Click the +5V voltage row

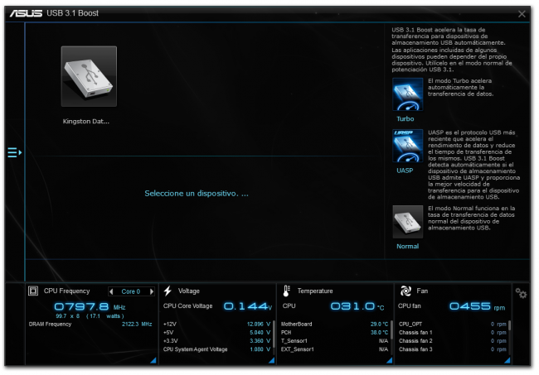(217, 333)
